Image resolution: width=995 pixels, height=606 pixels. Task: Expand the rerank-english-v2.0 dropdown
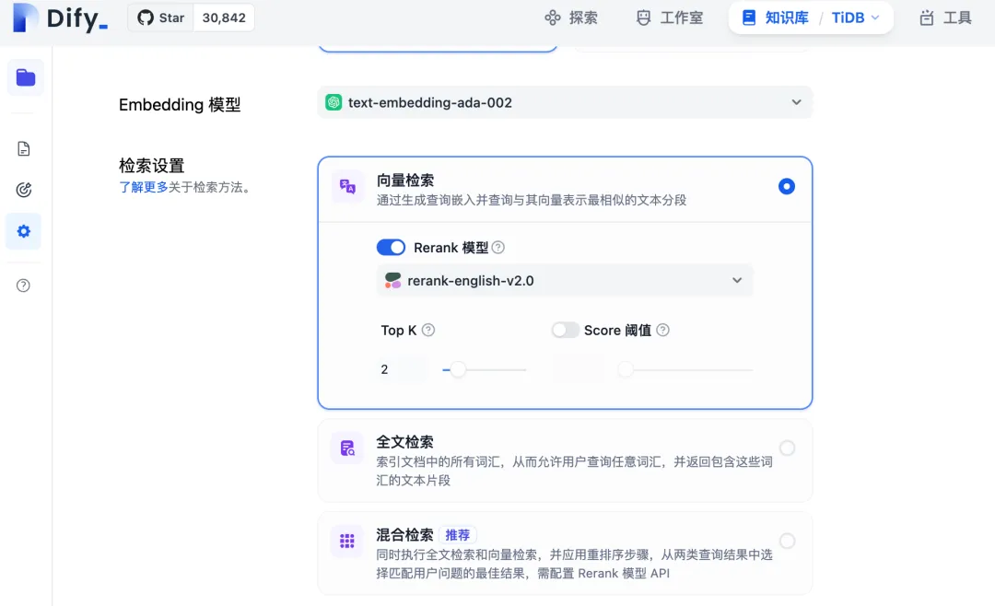pyautogui.click(x=565, y=280)
